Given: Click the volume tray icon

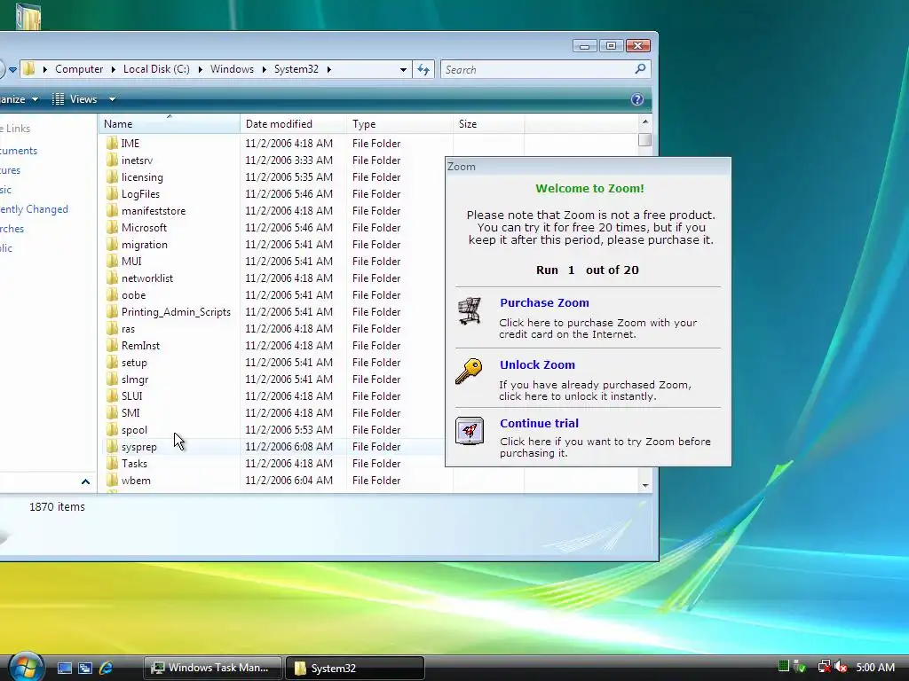Looking at the screenshot, I should pyautogui.click(x=841, y=667).
